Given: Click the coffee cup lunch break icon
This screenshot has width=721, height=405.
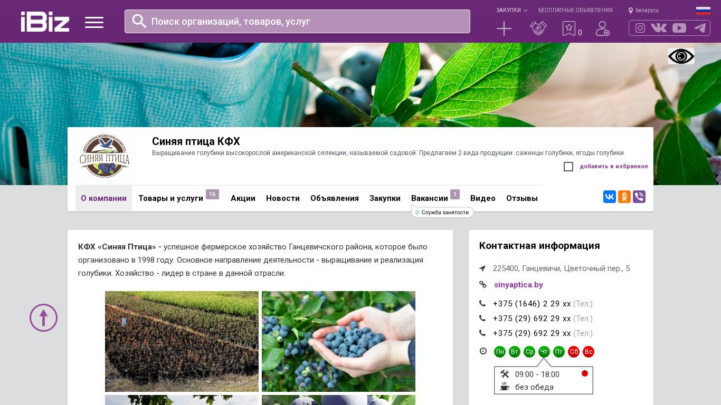Looking at the screenshot, I should (505, 387).
